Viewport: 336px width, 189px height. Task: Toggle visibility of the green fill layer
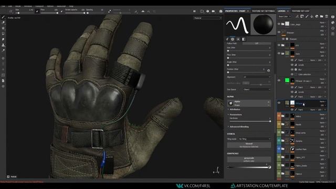point(279,80)
